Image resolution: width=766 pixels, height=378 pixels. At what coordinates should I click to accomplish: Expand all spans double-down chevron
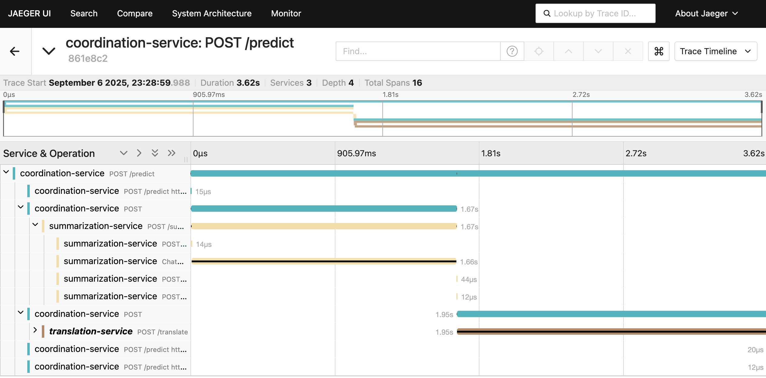155,153
